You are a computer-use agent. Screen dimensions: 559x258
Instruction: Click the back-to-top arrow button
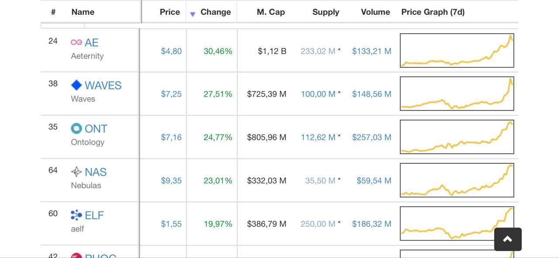(508, 239)
